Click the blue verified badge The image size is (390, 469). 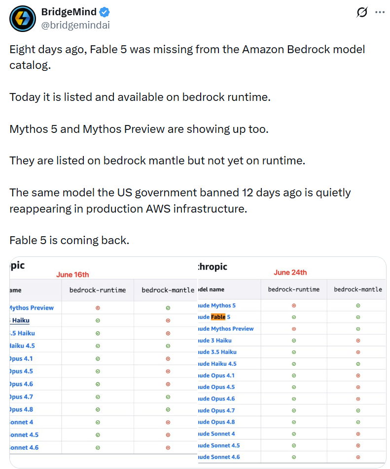click(105, 12)
